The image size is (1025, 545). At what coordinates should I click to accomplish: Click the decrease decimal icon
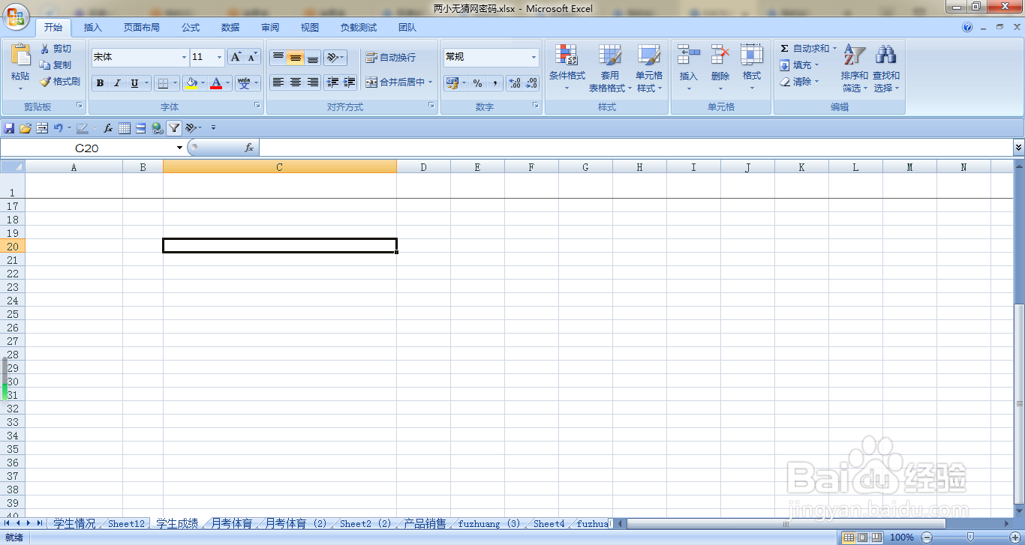532,83
